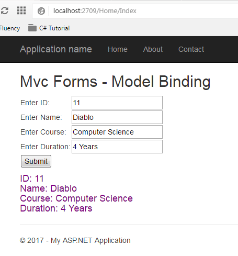Click the 'Enter Course:' label

tap(43, 132)
